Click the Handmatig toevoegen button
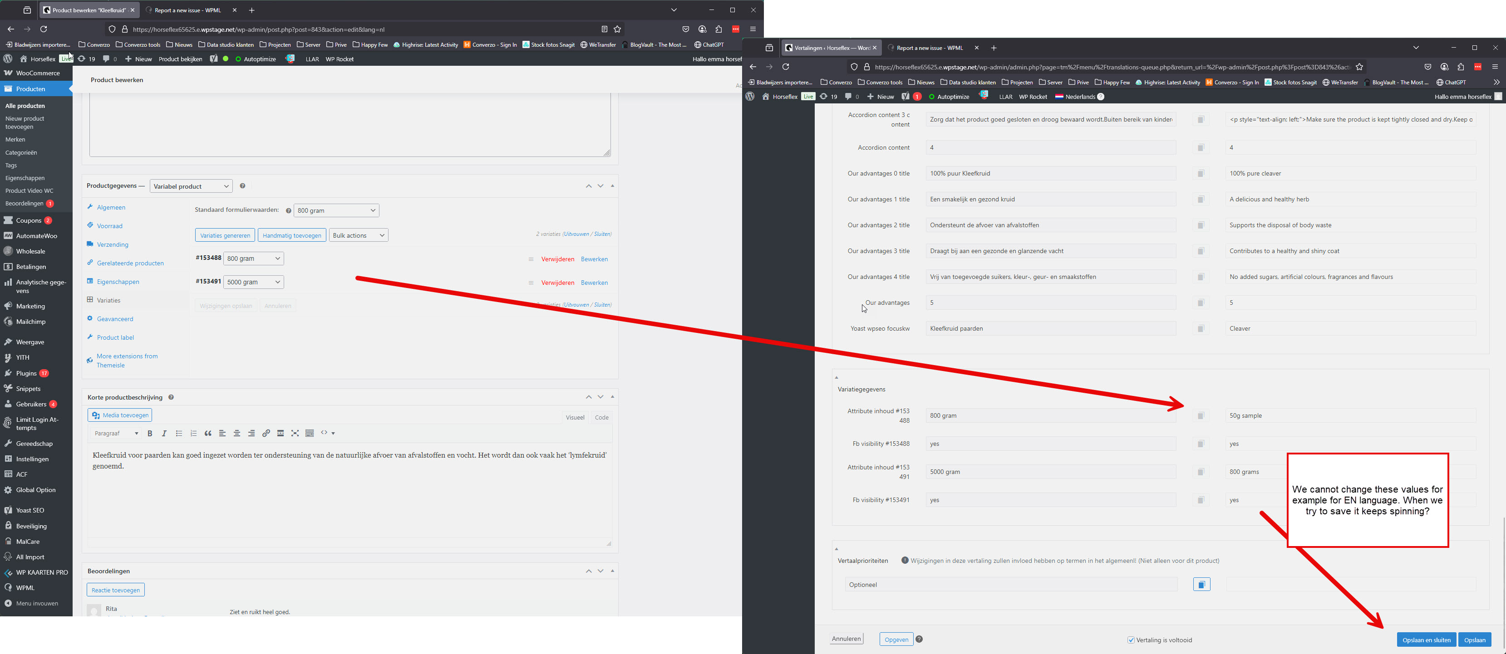 point(292,235)
